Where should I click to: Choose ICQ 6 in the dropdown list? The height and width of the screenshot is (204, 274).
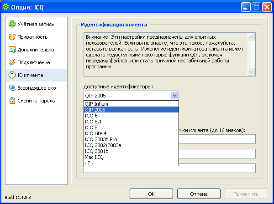tap(91, 116)
